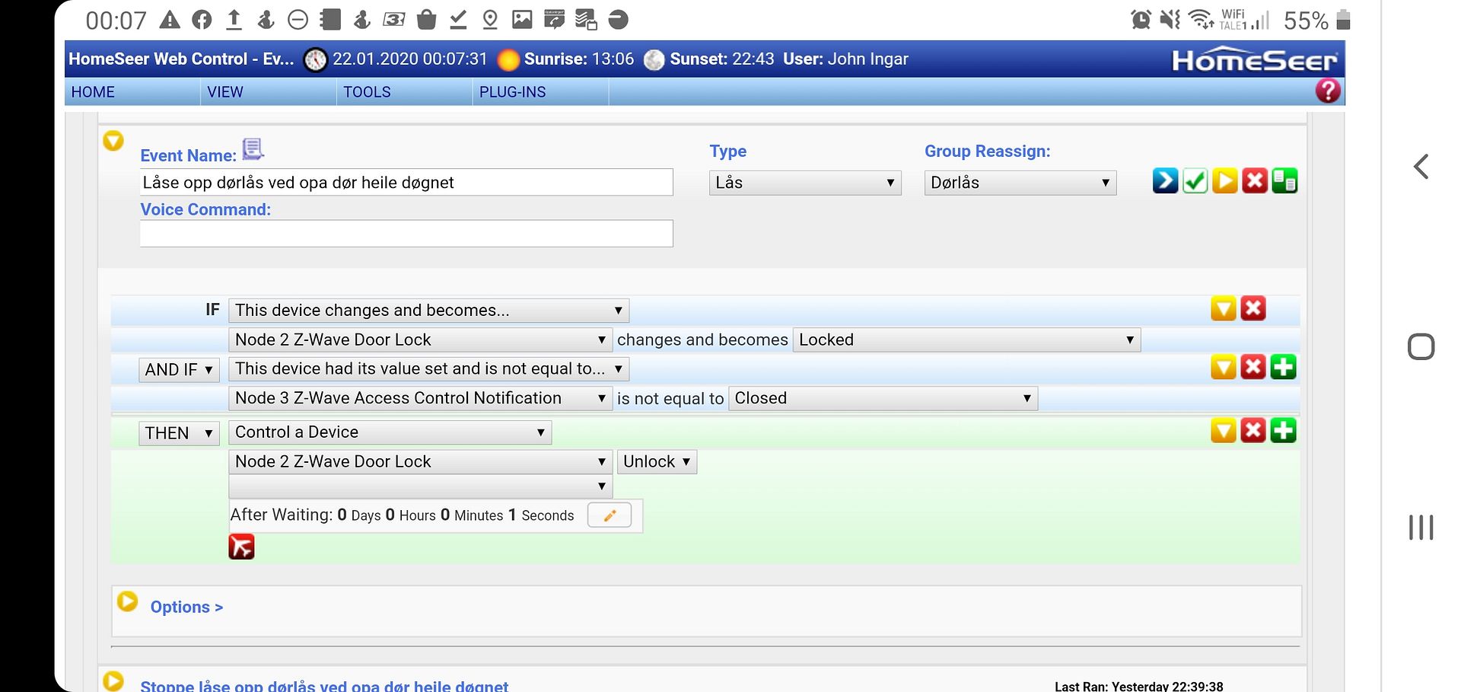1461x692 pixels.
Task: Collapse the event using the yellow arrow header icon
Action: [113, 141]
